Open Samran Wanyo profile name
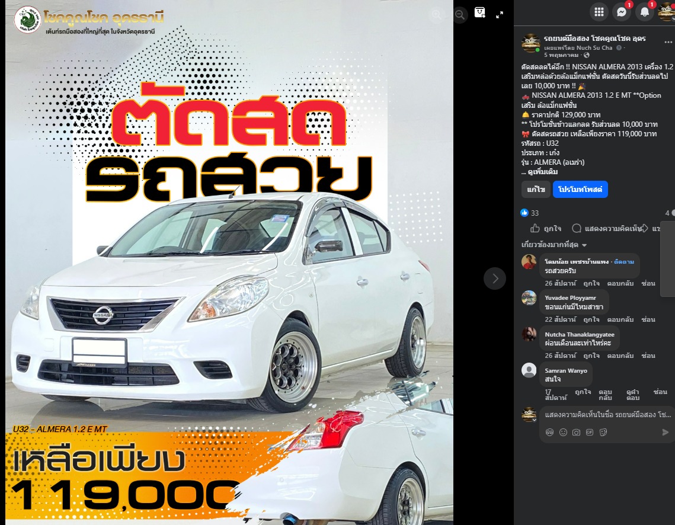The width and height of the screenshot is (675, 525). [x=565, y=370]
